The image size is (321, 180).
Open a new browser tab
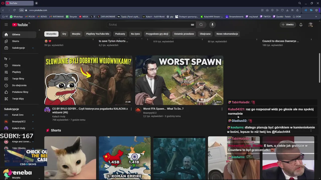click(36, 3)
